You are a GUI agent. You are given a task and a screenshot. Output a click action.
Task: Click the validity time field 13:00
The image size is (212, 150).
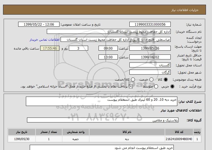tap(108, 57)
